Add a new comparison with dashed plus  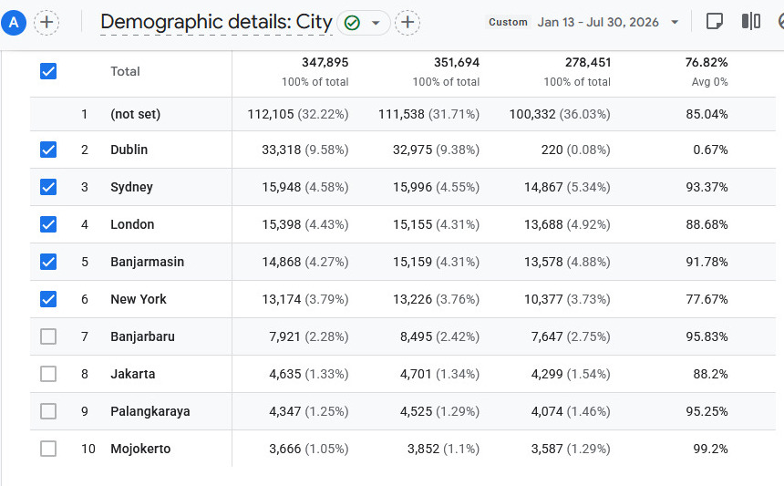click(x=46, y=23)
